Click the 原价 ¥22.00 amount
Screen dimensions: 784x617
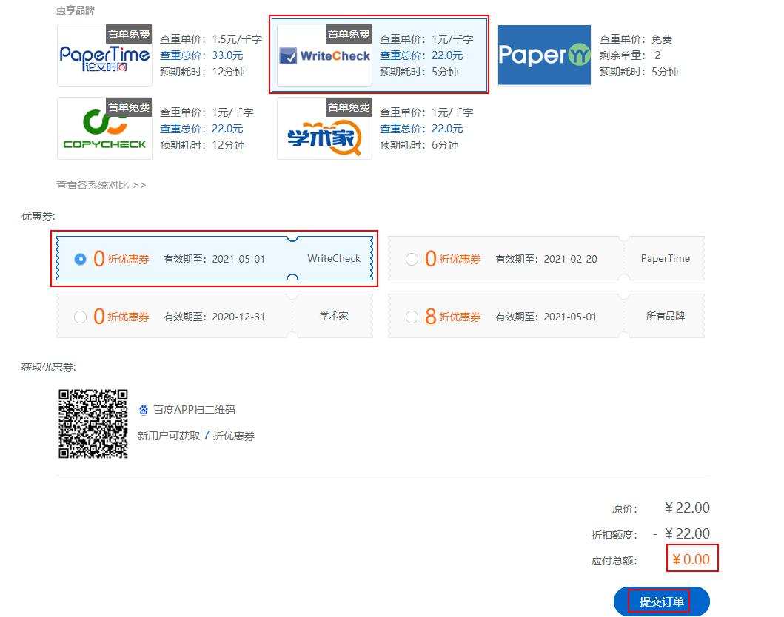tap(688, 508)
